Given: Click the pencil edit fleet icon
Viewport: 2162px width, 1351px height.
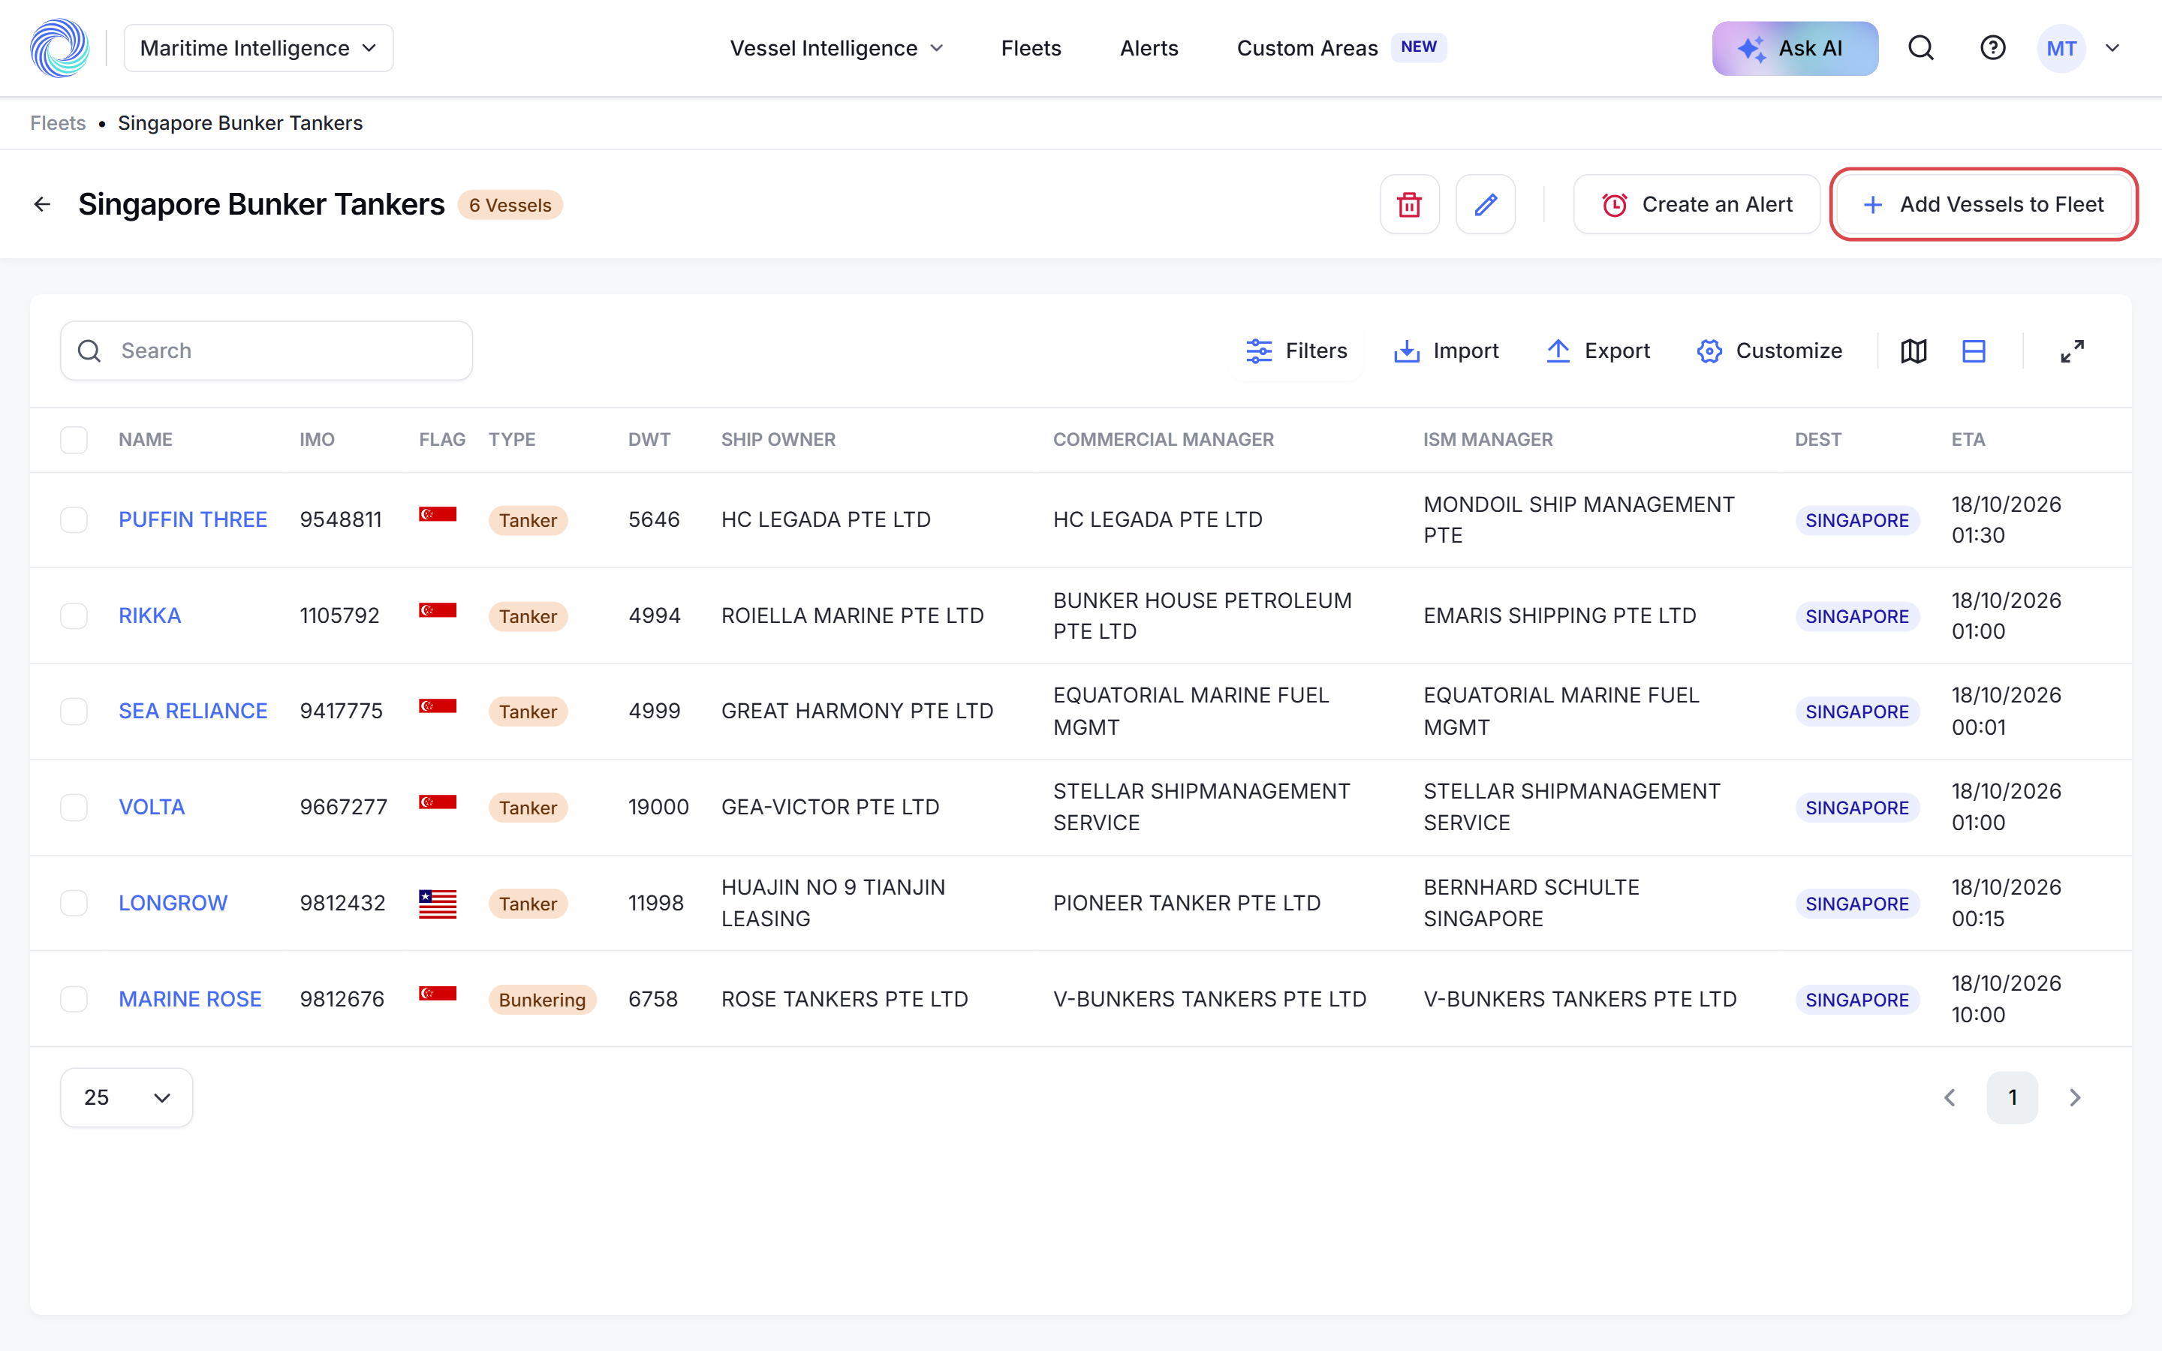Looking at the screenshot, I should pyautogui.click(x=1485, y=205).
